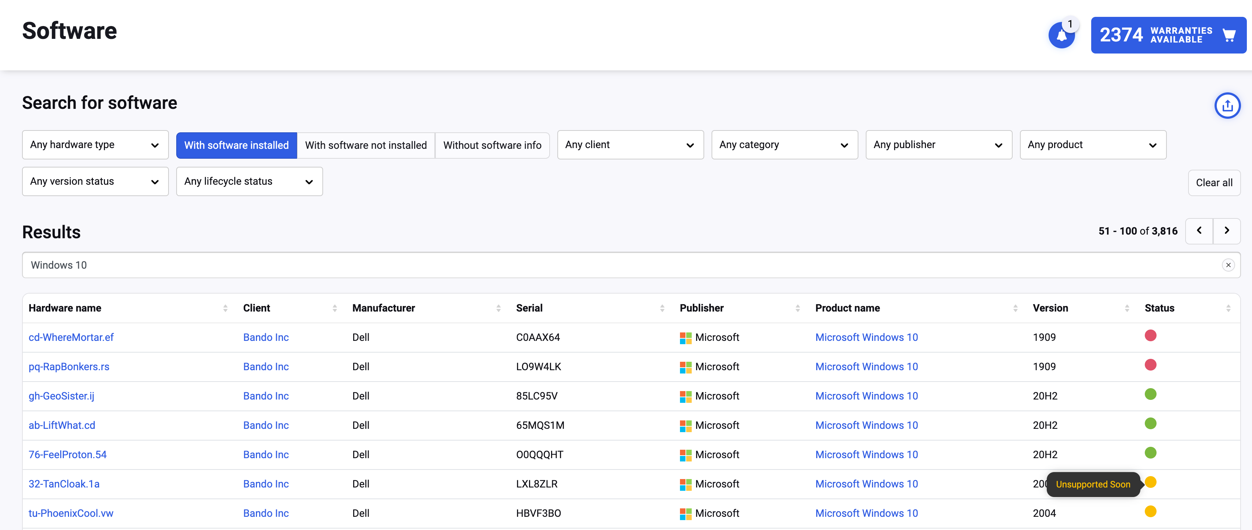Expand the Any publisher dropdown
The height and width of the screenshot is (530, 1252).
click(x=938, y=145)
